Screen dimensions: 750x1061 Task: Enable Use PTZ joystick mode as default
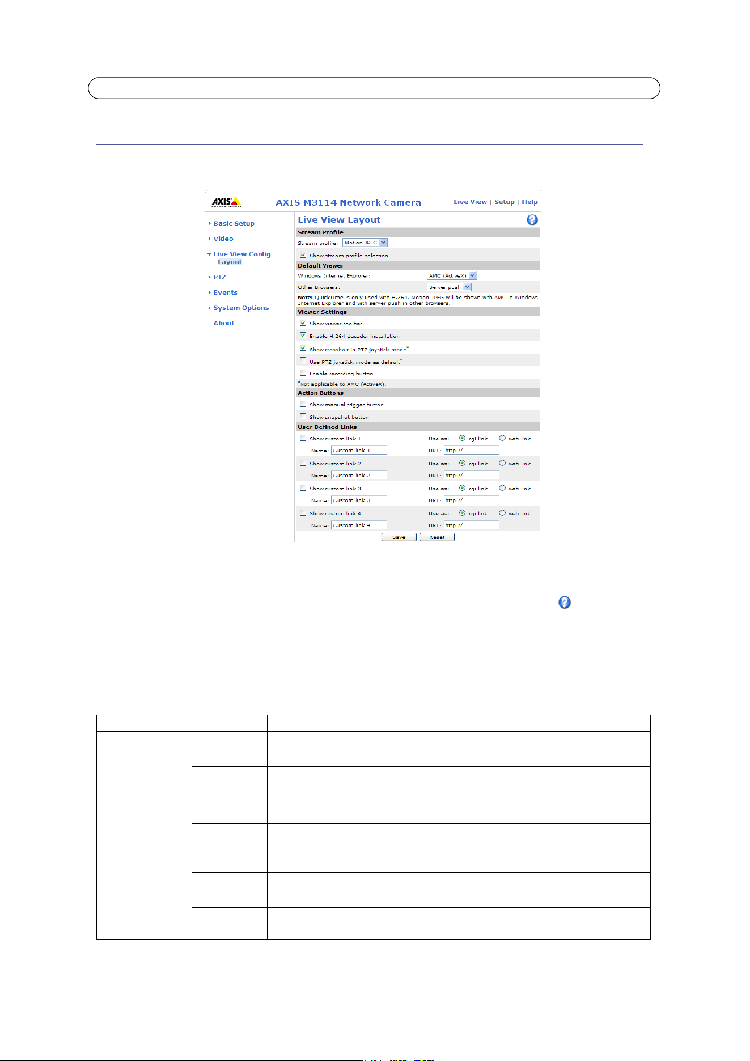(303, 360)
